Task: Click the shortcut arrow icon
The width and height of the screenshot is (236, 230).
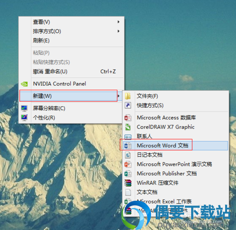Action: click(128, 105)
